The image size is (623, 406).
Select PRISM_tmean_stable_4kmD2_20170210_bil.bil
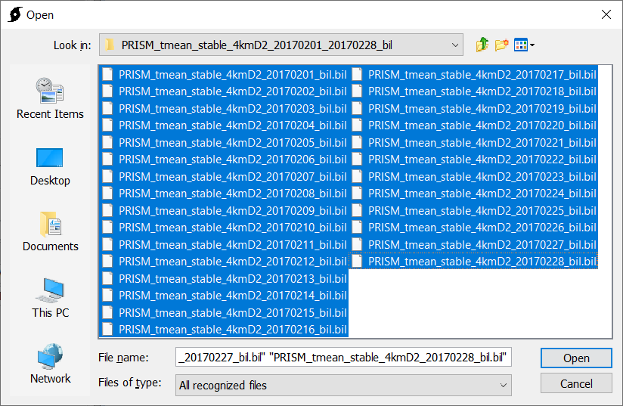tap(225, 228)
